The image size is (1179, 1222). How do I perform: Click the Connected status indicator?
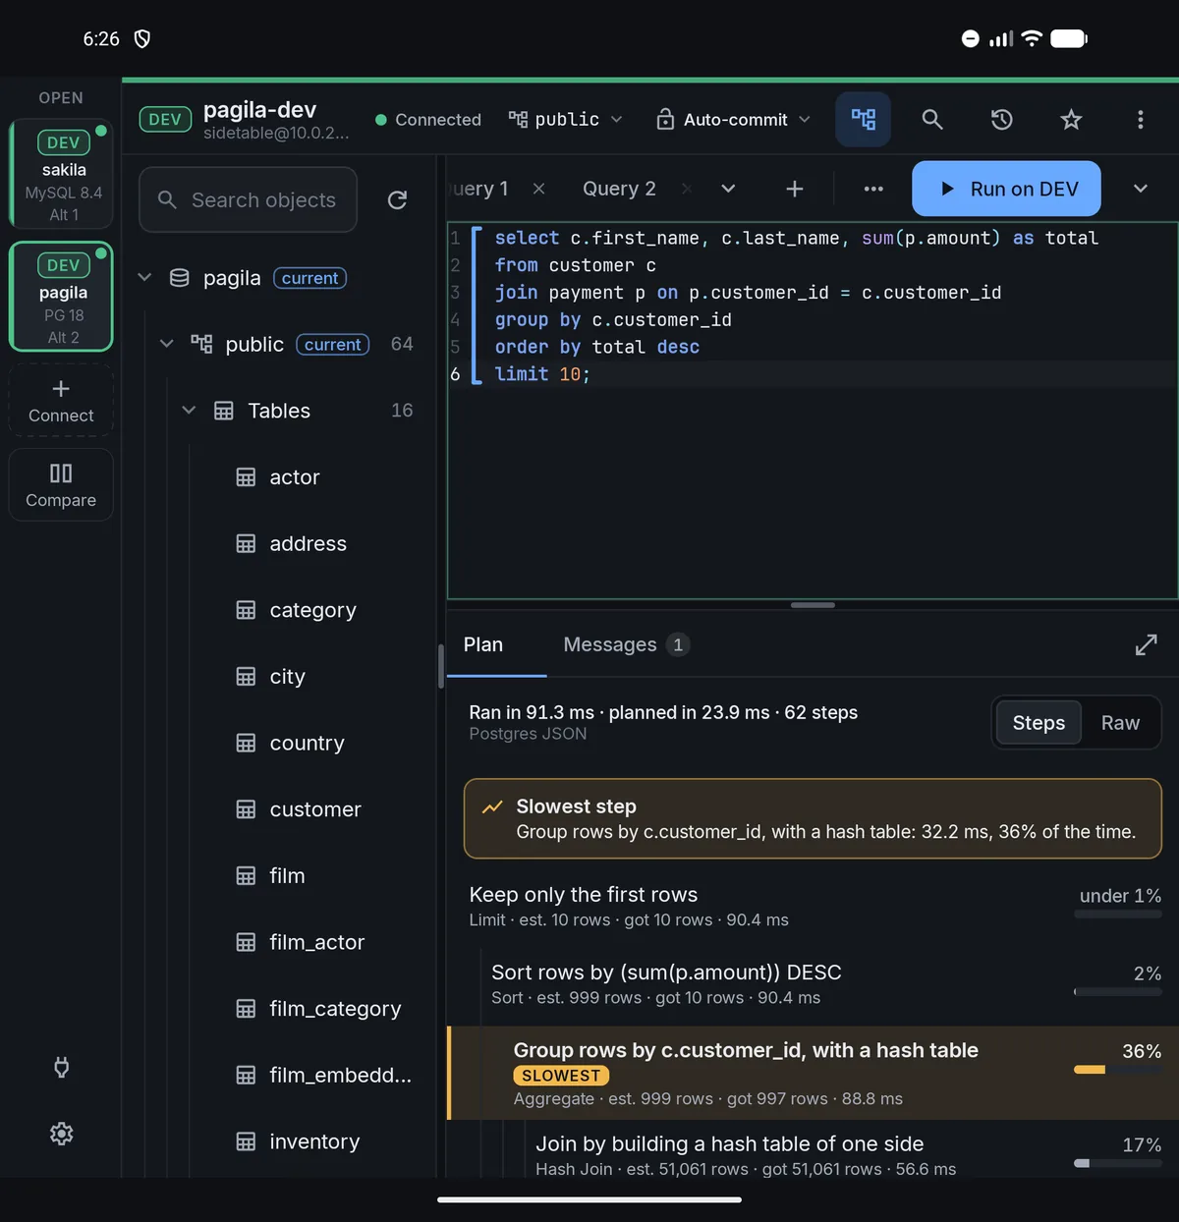pos(428,119)
